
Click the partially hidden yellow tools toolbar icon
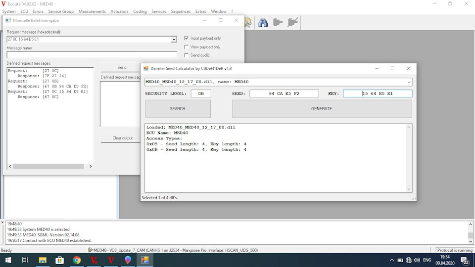click(248, 22)
